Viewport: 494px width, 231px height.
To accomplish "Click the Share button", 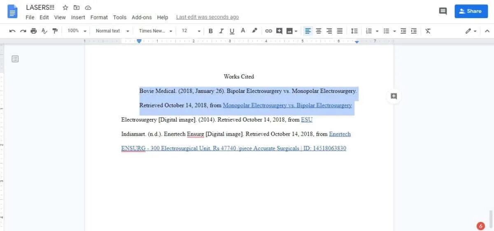I will (471, 11).
